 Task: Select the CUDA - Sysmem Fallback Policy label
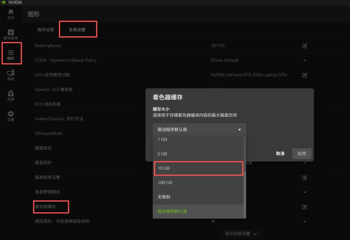point(66,60)
